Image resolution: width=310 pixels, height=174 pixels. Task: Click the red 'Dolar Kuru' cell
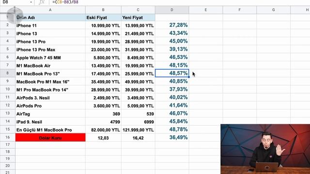(x=50, y=137)
